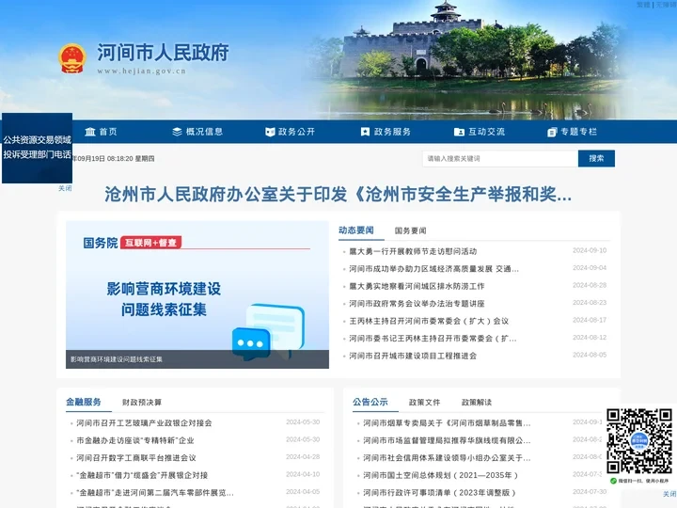Click the www.hejian.gov.cn address text

(x=141, y=71)
